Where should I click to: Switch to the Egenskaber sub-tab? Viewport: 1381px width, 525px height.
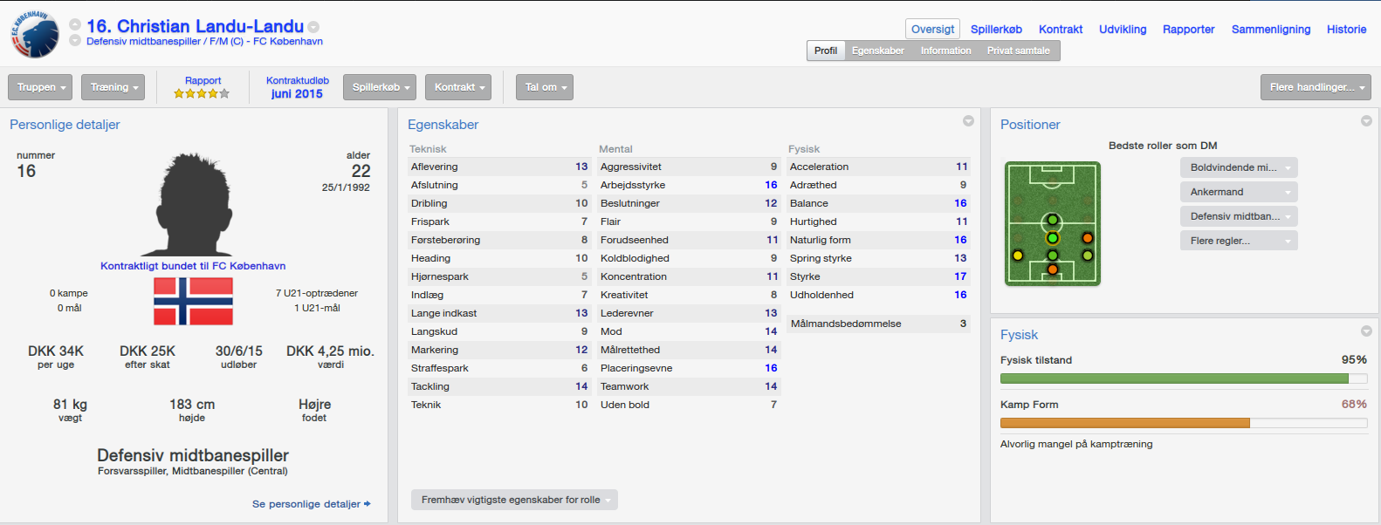point(877,51)
